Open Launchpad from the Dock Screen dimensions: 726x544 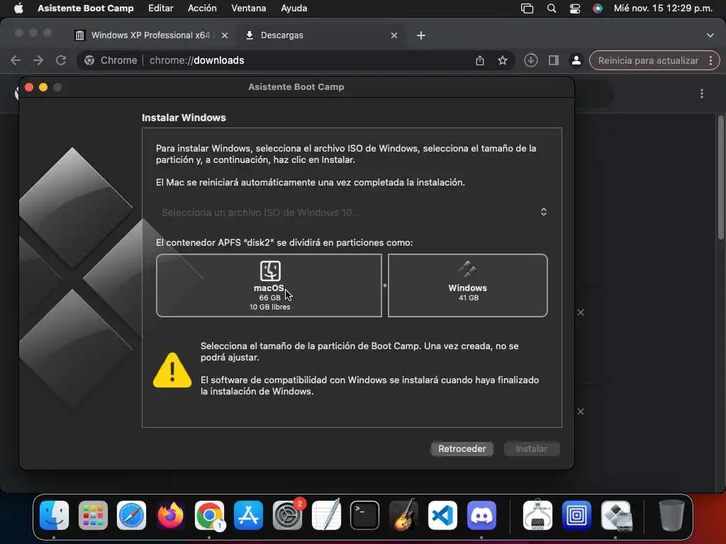(x=93, y=516)
